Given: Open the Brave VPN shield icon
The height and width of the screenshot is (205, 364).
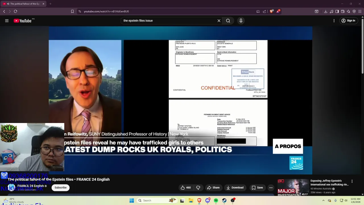Looking at the screenshot, I should click(354, 11).
